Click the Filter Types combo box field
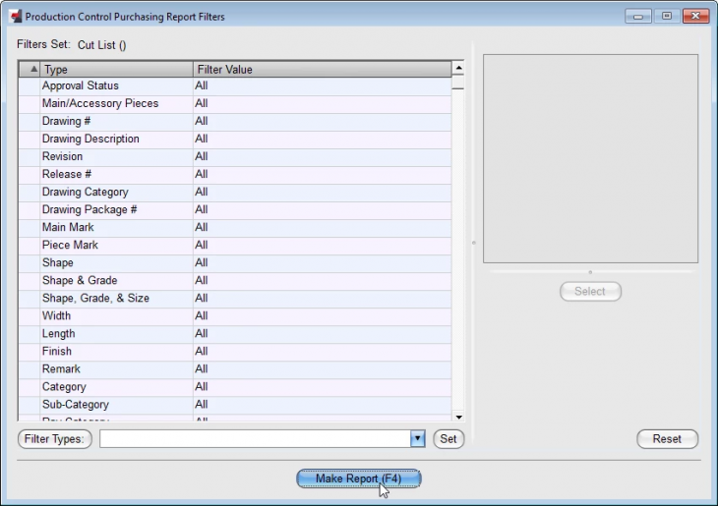Image resolution: width=718 pixels, height=506 pixels. (262, 439)
